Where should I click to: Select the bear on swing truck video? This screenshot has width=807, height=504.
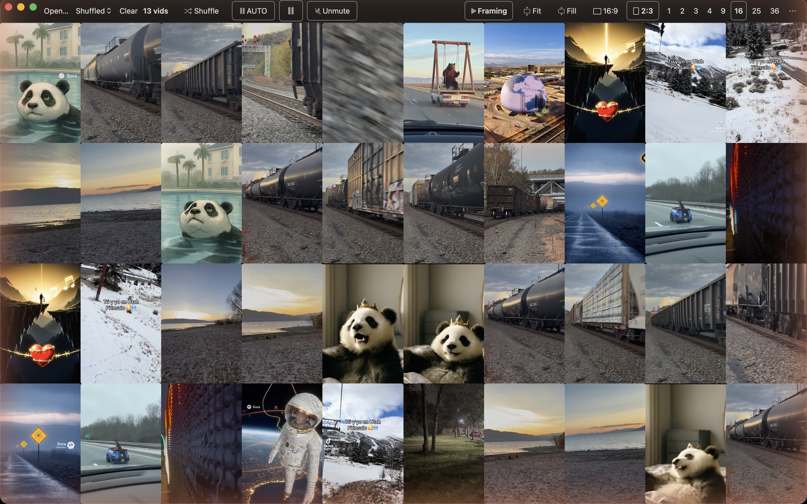click(x=443, y=83)
